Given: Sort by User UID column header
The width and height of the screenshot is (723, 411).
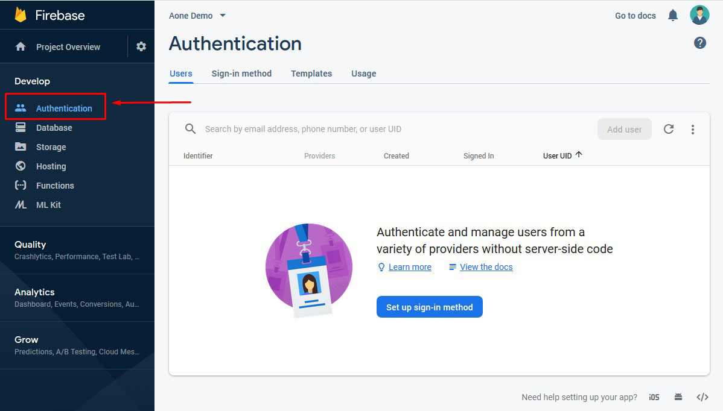Looking at the screenshot, I should 558,156.
